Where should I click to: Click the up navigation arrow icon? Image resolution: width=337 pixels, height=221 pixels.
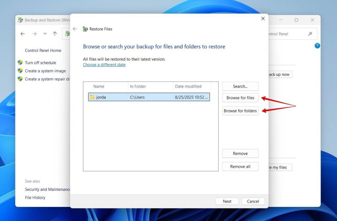coord(55,34)
